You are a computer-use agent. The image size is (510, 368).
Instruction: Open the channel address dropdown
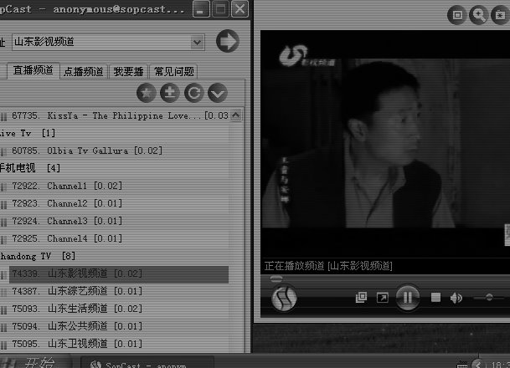coord(197,42)
